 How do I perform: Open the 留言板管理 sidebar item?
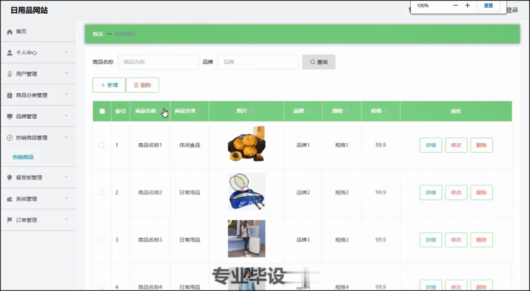click(x=38, y=178)
